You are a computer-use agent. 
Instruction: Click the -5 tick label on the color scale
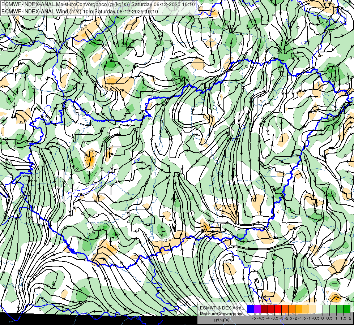coord(254,318)
